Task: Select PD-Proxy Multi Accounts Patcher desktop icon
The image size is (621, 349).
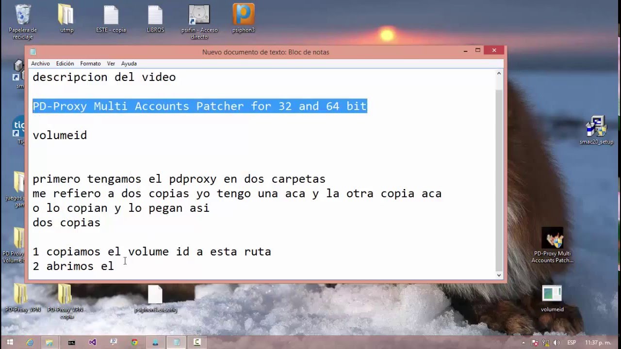Action: 552,245
